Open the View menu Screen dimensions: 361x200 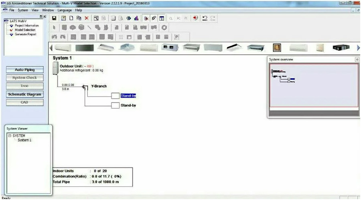[x=35, y=10]
